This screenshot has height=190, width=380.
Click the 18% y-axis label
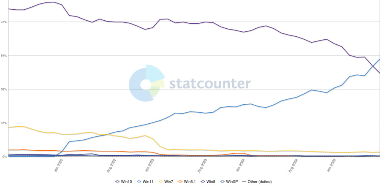tap(3, 123)
